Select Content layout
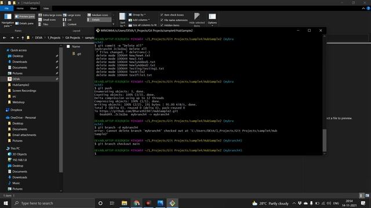This screenshot has height=208, width=371. (70, 24)
